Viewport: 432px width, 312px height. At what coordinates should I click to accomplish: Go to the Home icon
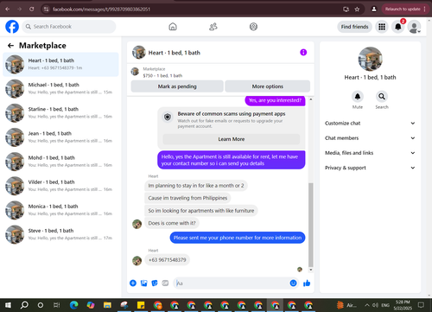173,27
